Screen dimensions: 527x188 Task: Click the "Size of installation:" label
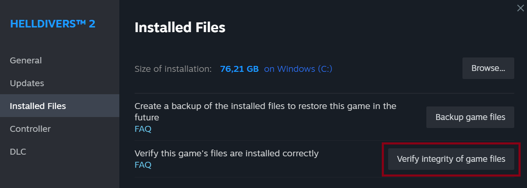[173, 69]
